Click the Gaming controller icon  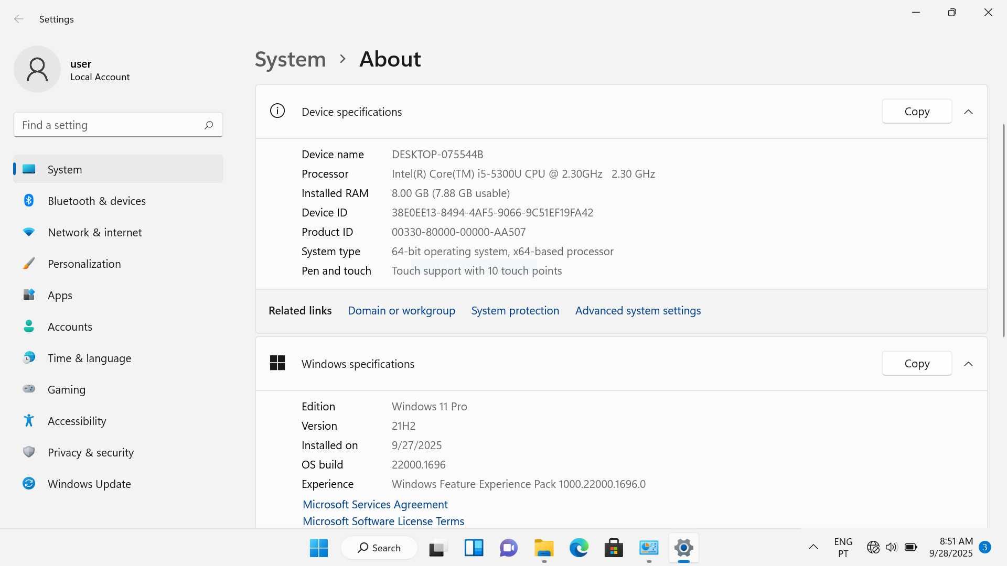pyautogui.click(x=29, y=389)
